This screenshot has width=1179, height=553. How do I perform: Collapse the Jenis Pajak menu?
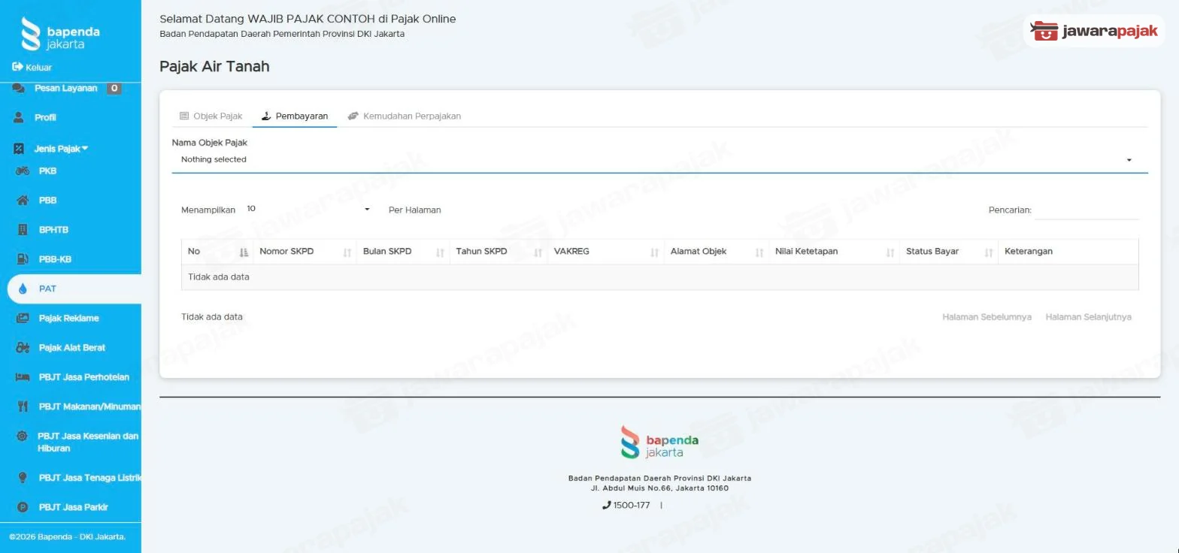[x=60, y=148]
